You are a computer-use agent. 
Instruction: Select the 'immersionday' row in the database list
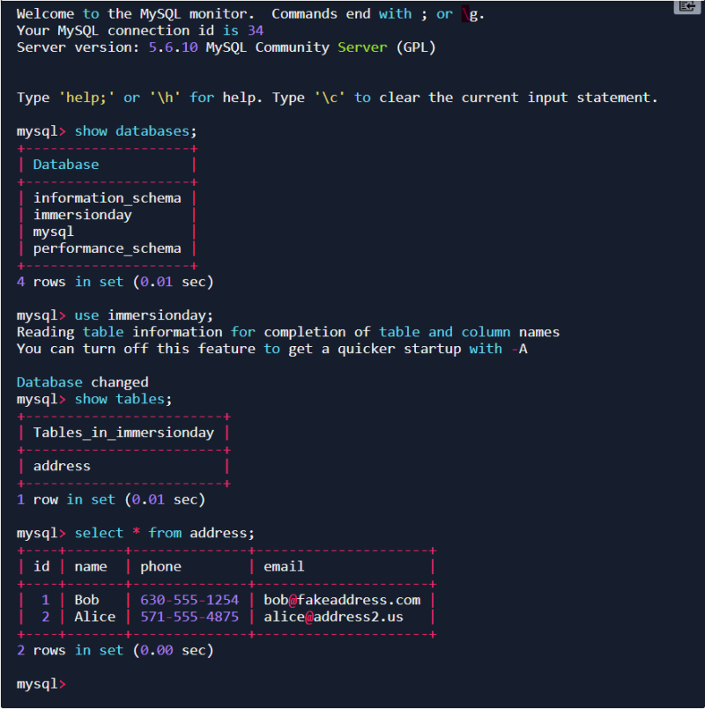[83, 215]
